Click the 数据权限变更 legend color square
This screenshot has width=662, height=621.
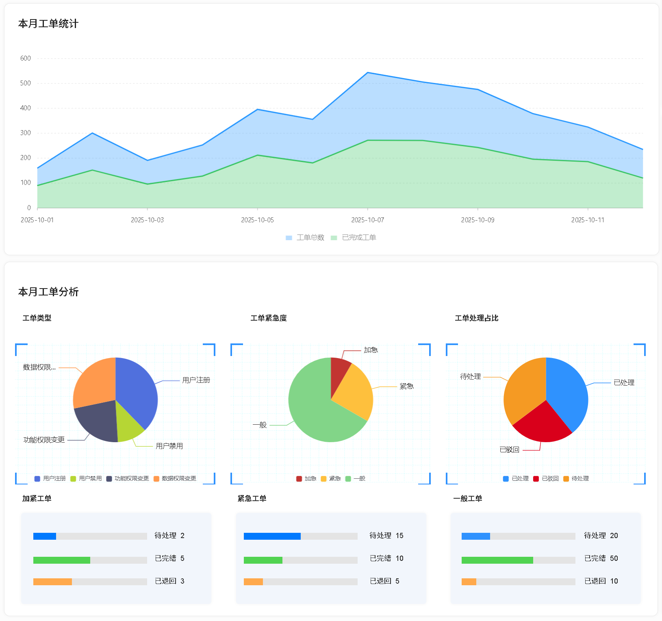[x=156, y=479]
